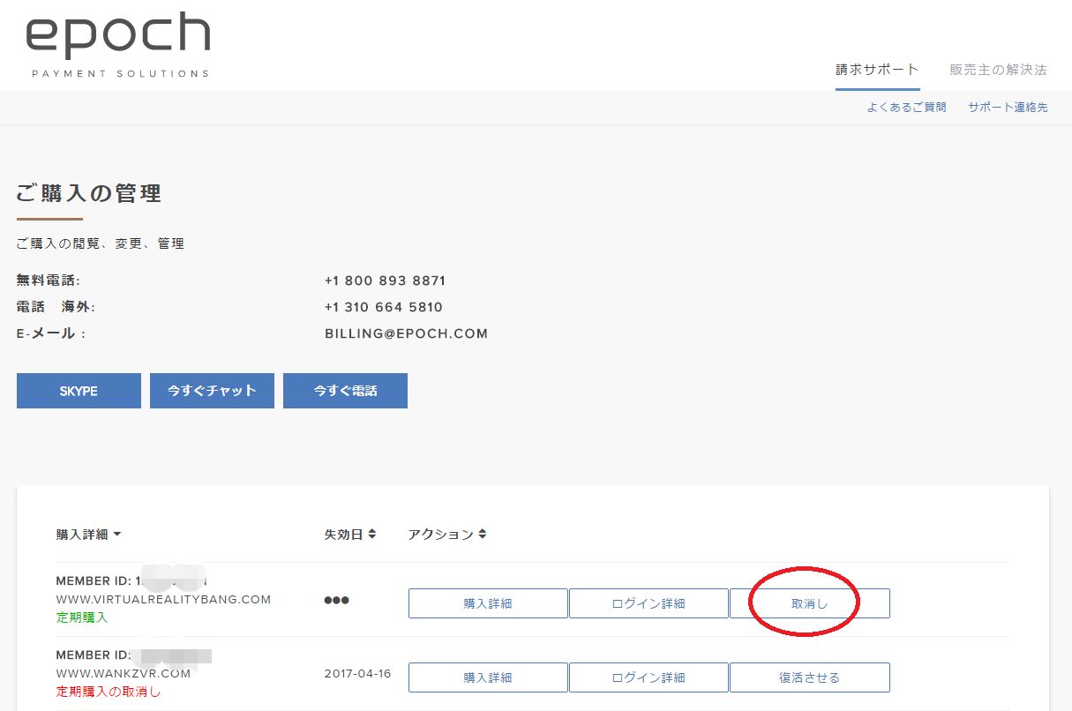The image size is (1072, 711).
Task: Click the Epoch Payment Solutions logo
Action: point(117,40)
